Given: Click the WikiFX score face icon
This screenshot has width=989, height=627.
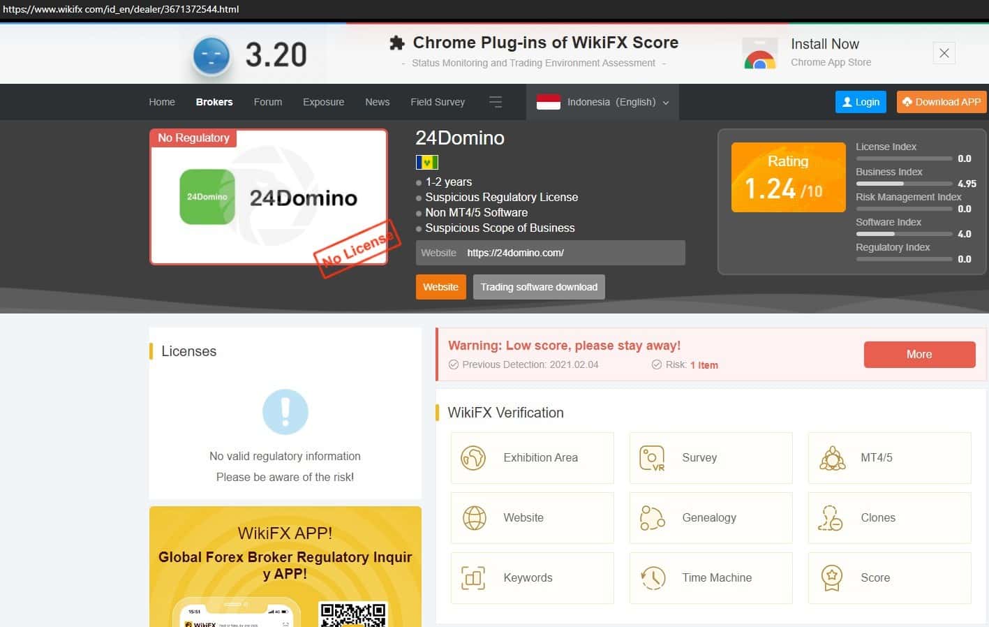Looking at the screenshot, I should tap(211, 56).
